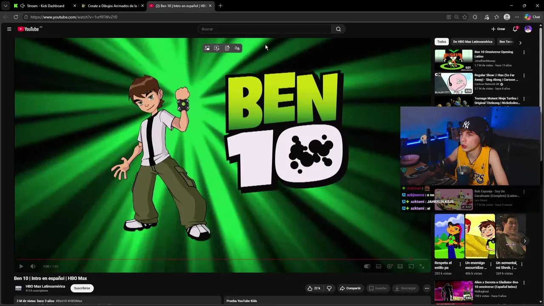Enter fullscreen video mode
The image size is (544, 306).
click(x=422, y=266)
